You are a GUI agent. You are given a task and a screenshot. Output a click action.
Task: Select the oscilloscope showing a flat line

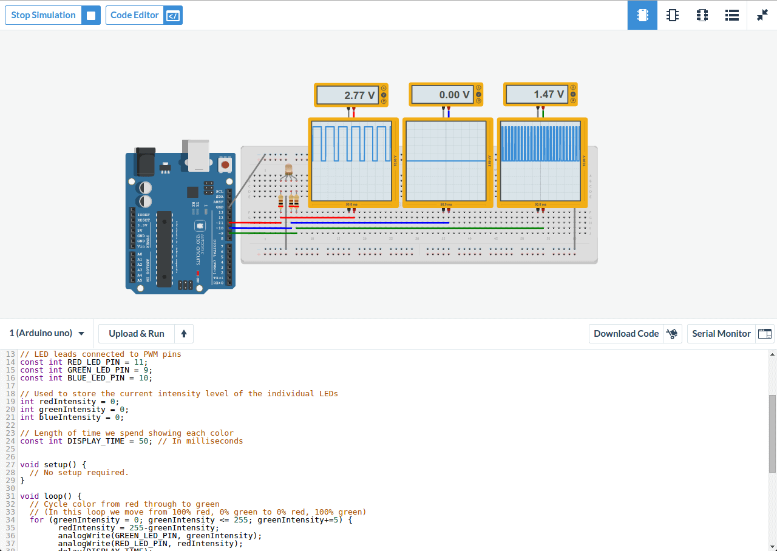[x=448, y=162]
